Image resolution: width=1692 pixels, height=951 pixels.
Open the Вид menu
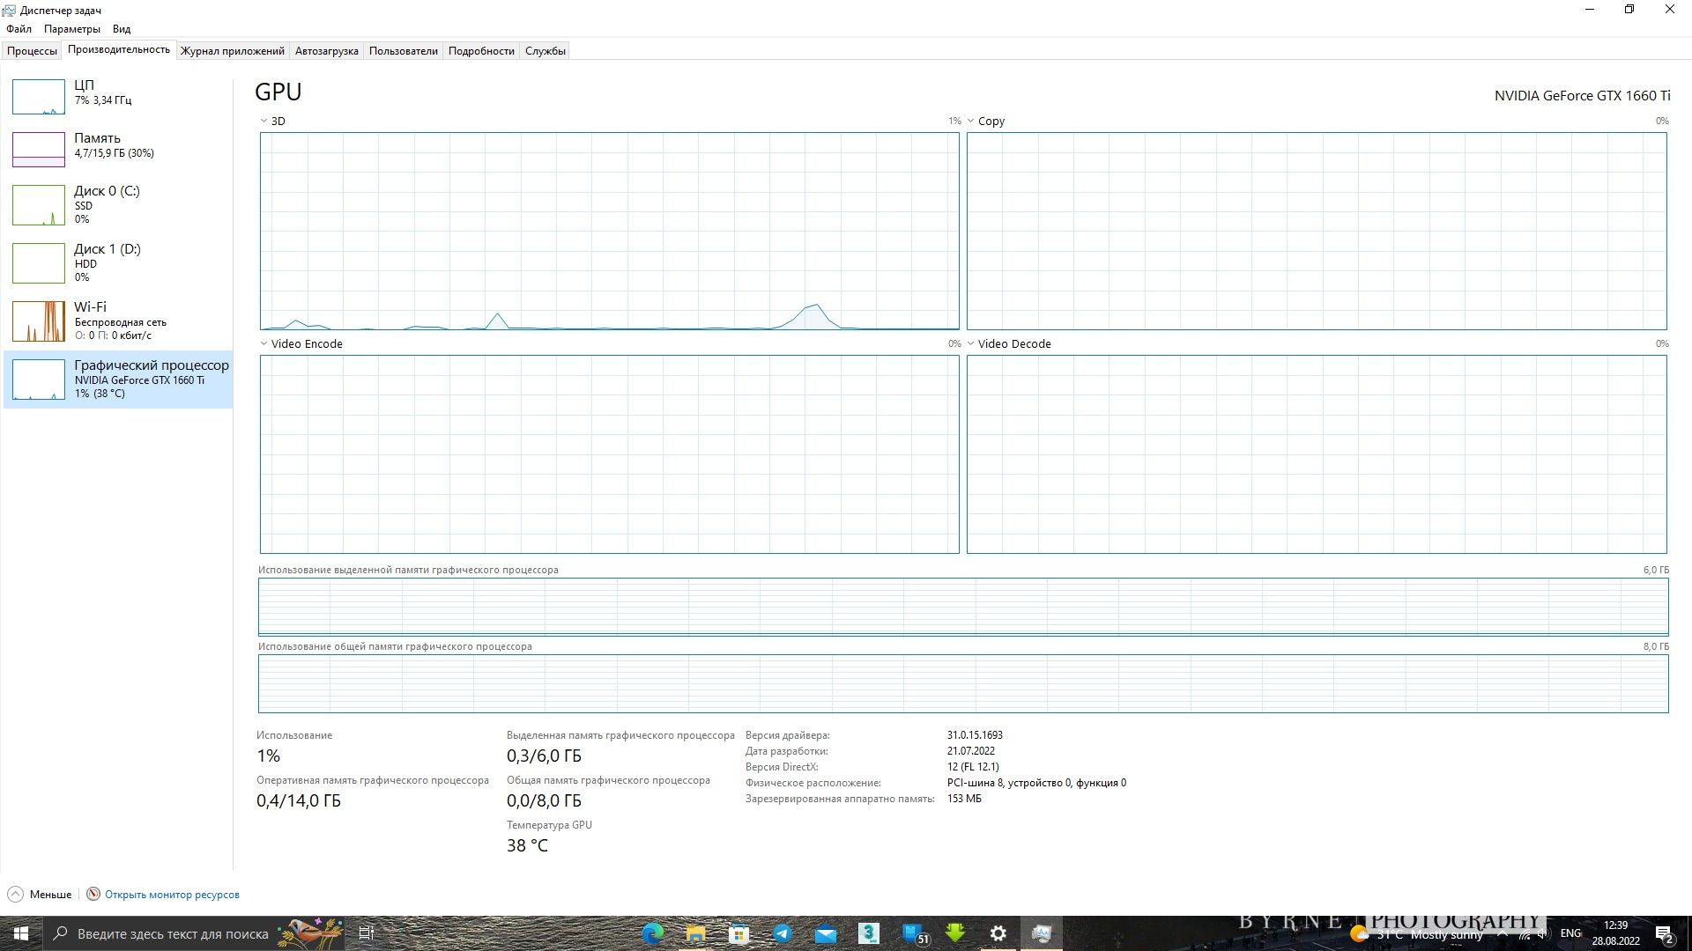tap(122, 29)
